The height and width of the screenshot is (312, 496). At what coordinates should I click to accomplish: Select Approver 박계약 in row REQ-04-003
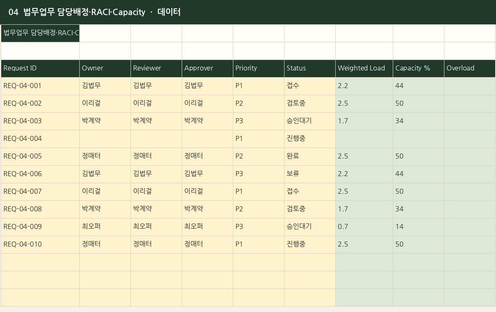[x=208, y=121]
